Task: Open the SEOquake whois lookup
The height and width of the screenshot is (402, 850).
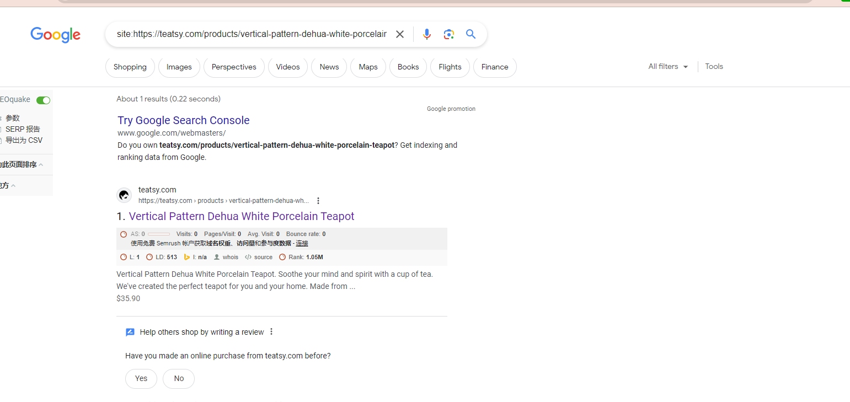Action: coord(226,257)
